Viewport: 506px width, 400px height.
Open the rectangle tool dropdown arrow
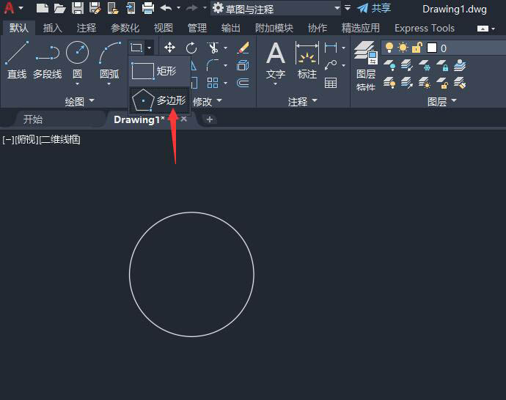click(x=149, y=48)
